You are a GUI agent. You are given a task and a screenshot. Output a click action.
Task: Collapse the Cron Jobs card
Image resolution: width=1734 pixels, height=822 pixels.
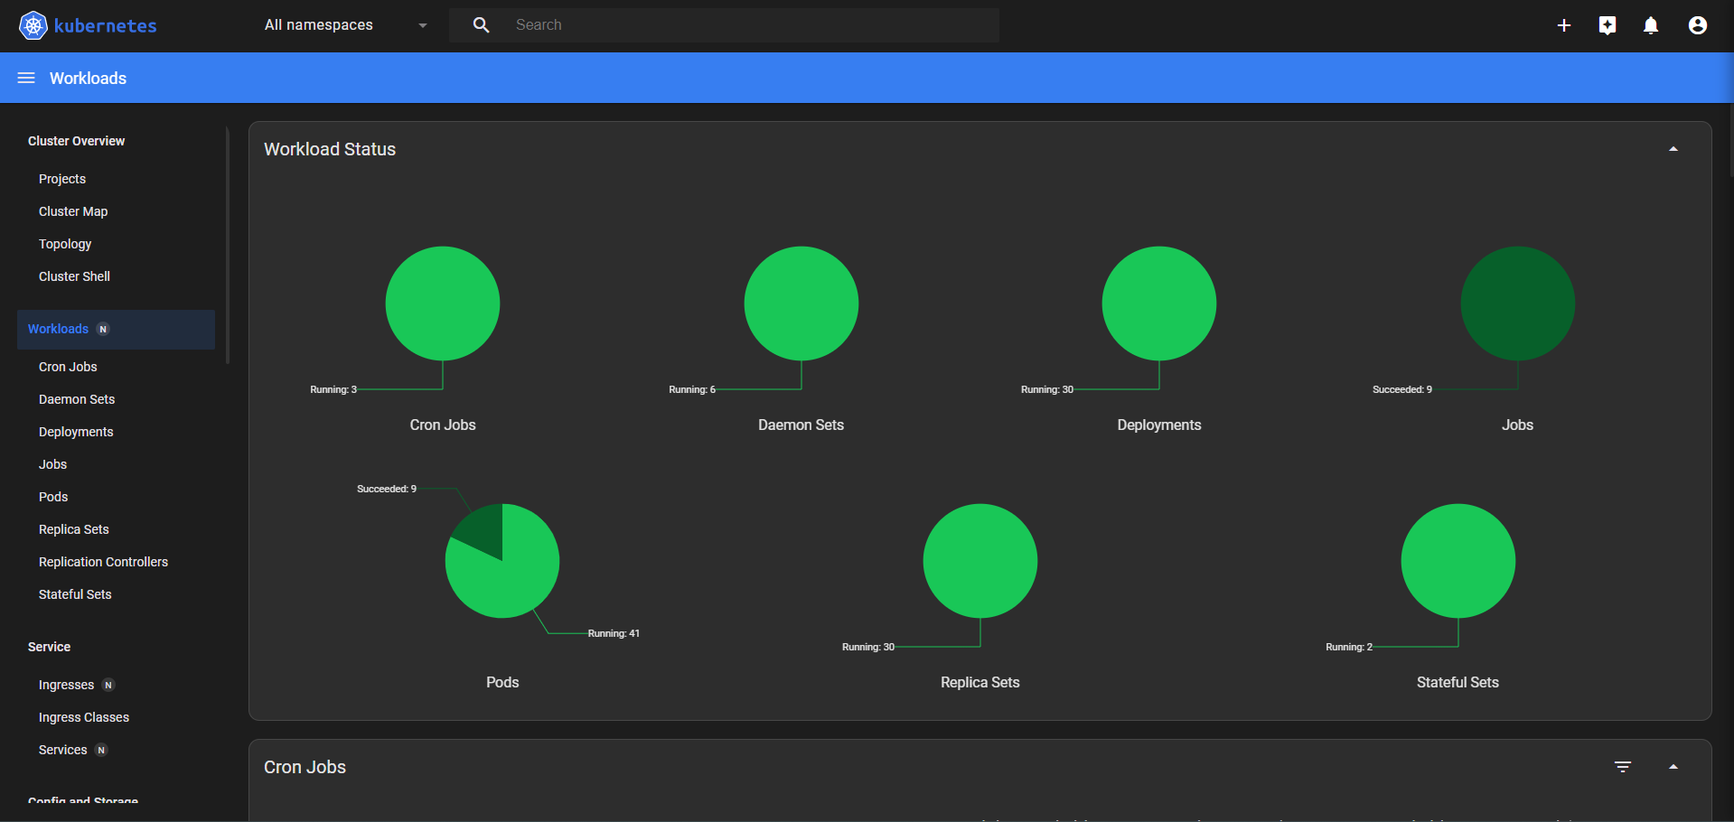[x=1673, y=767]
